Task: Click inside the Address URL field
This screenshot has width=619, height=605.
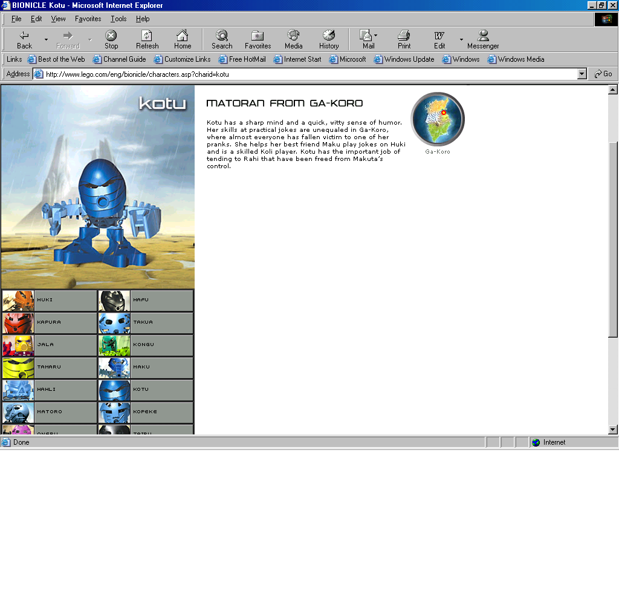Action: click(x=310, y=74)
